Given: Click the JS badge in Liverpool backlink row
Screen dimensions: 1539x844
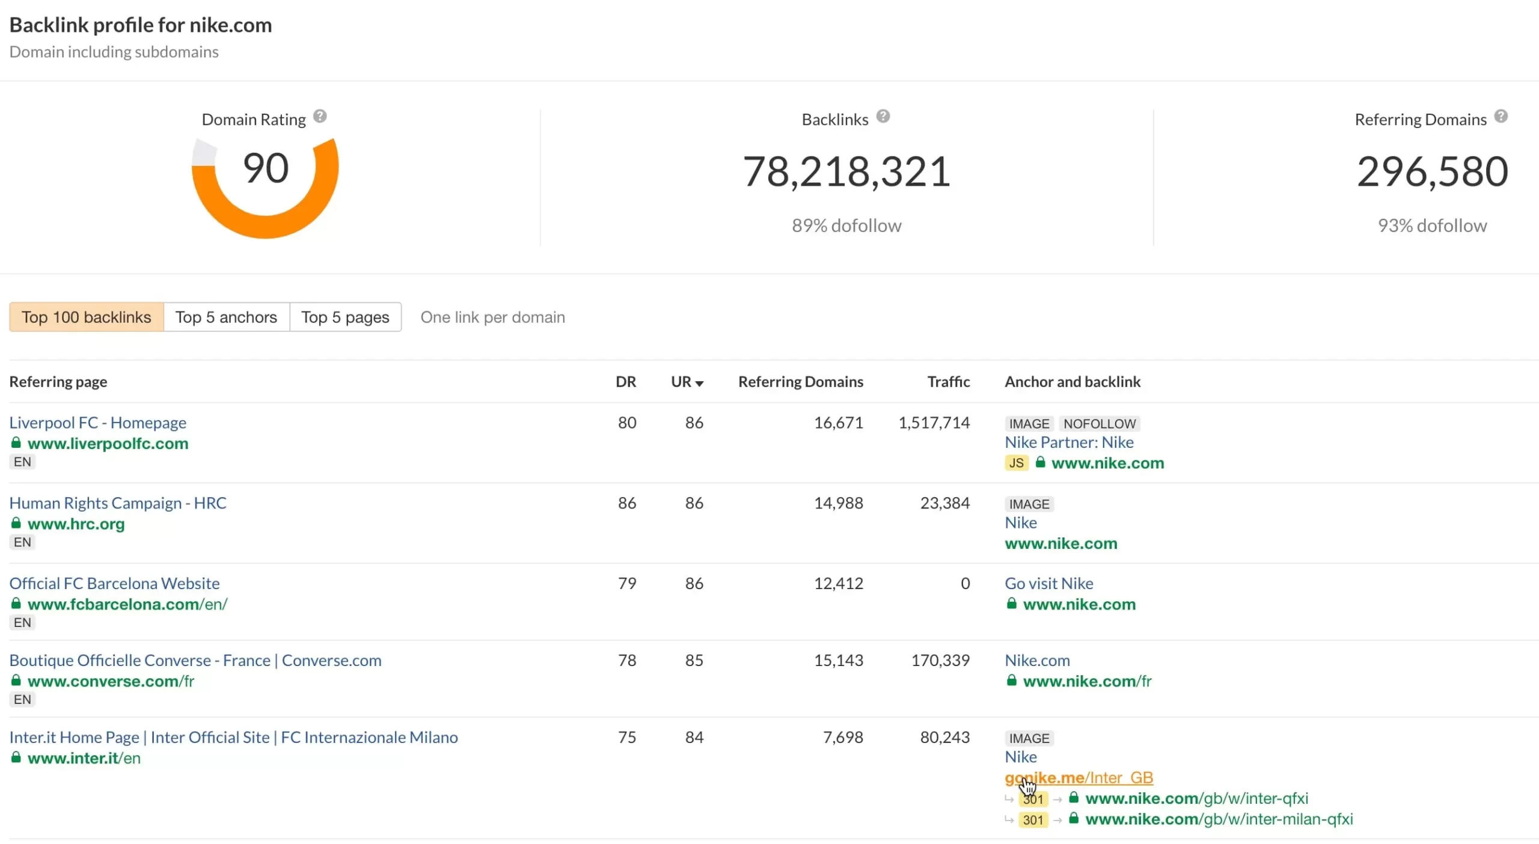Looking at the screenshot, I should (x=1016, y=463).
